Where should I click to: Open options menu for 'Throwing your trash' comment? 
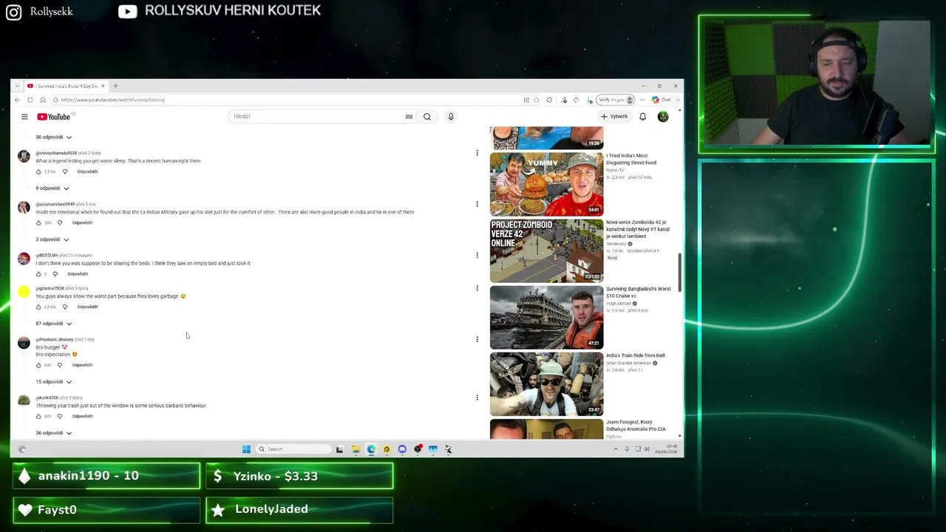(477, 398)
